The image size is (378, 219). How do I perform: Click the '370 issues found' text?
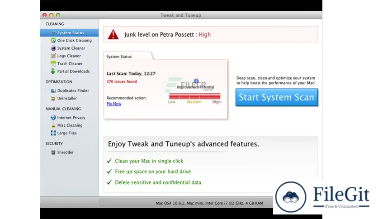click(122, 81)
